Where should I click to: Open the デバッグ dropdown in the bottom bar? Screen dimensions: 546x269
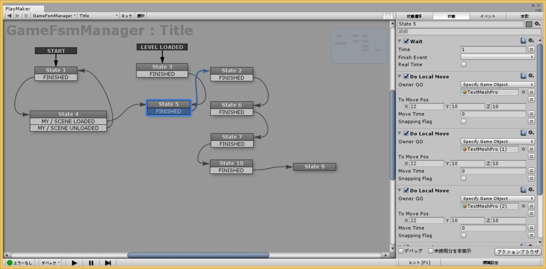51,263
